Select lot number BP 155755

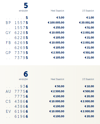(x=17, y=23)
